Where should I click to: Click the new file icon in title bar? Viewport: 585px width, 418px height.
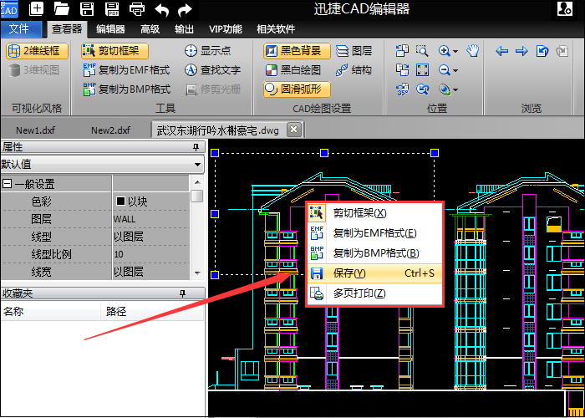point(36,9)
